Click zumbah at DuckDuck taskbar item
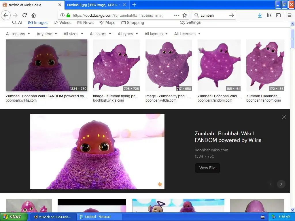This screenshot has height=221, width=295. tap(53, 217)
